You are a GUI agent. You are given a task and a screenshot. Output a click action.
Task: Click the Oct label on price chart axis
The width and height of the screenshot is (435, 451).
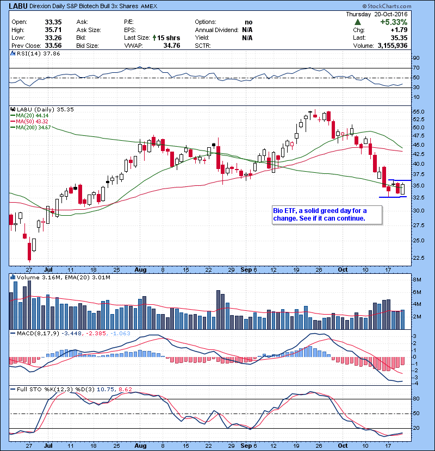tap(343, 270)
